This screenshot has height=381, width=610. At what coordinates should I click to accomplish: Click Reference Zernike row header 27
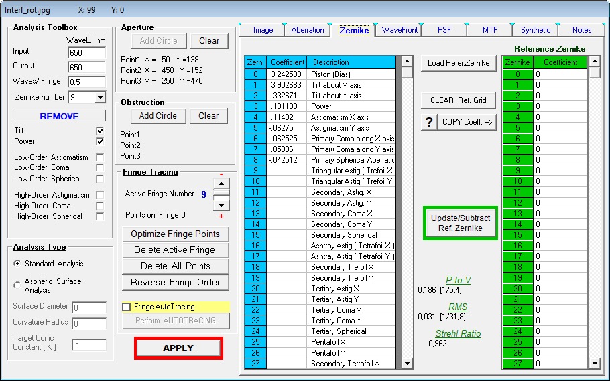tap(517, 364)
